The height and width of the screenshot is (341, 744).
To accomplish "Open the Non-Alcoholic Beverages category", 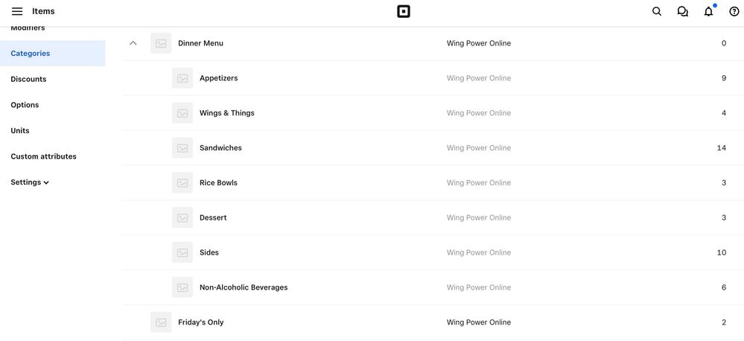I will 244,287.
